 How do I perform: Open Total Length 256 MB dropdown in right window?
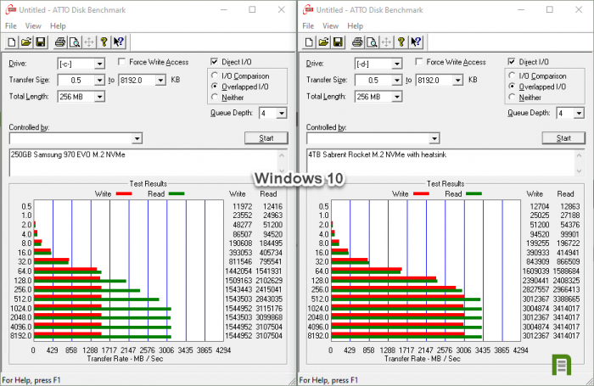pos(396,97)
